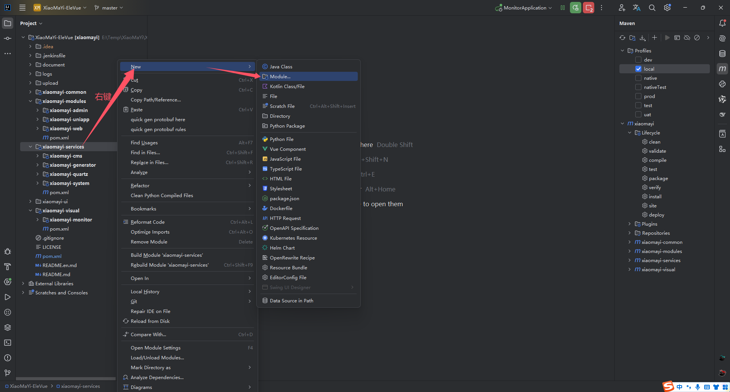
Task: Open Notifications bell icon
Action: (x=722, y=23)
